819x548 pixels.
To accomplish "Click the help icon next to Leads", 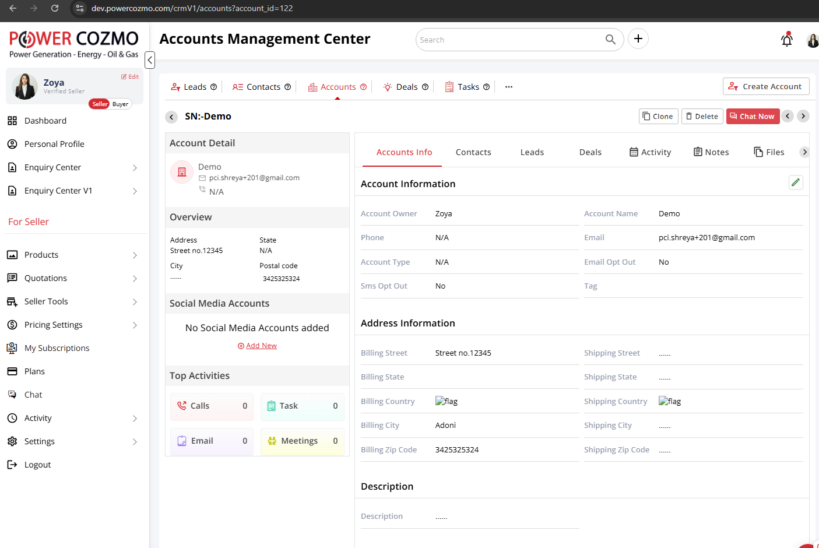I will [x=213, y=87].
